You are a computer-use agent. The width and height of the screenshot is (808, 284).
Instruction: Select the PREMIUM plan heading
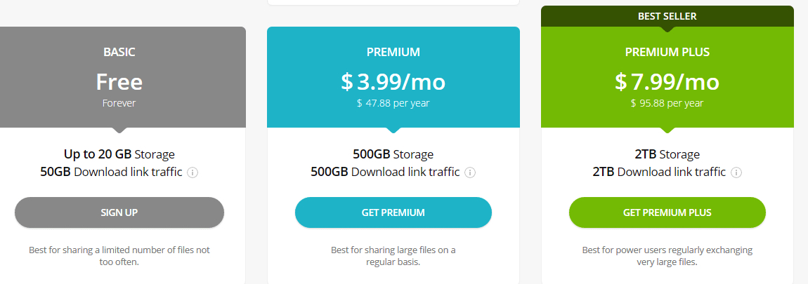tap(393, 52)
